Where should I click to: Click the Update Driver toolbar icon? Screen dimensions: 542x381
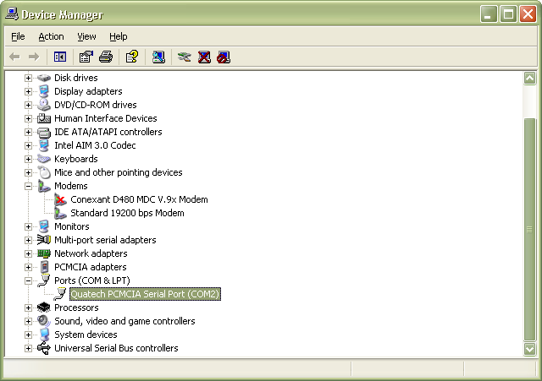pos(185,57)
